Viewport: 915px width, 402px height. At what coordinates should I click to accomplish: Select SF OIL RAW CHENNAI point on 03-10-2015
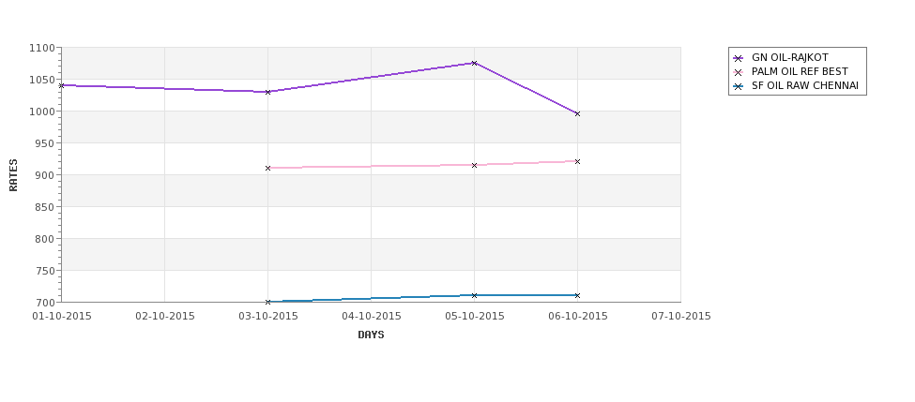267,302
